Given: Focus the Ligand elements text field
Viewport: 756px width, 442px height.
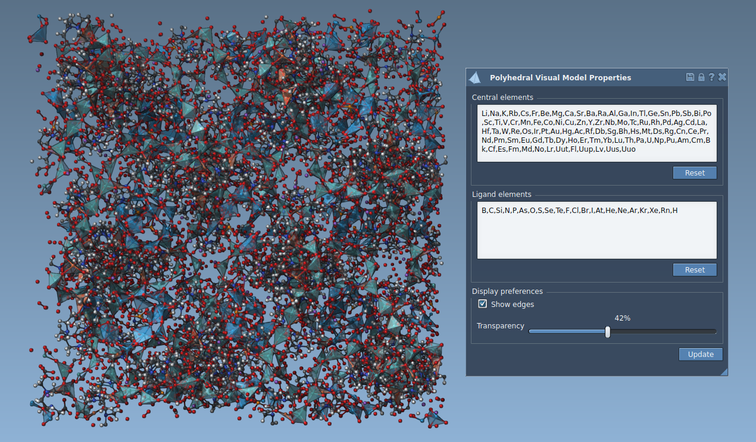Looking at the screenshot, I should pyautogui.click(x=596, y=230).
